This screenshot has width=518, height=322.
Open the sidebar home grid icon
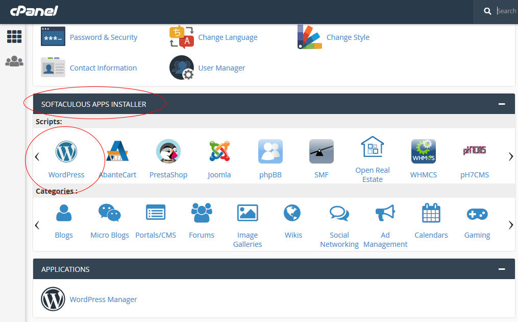pyautogui.click(x=14, y=36)
